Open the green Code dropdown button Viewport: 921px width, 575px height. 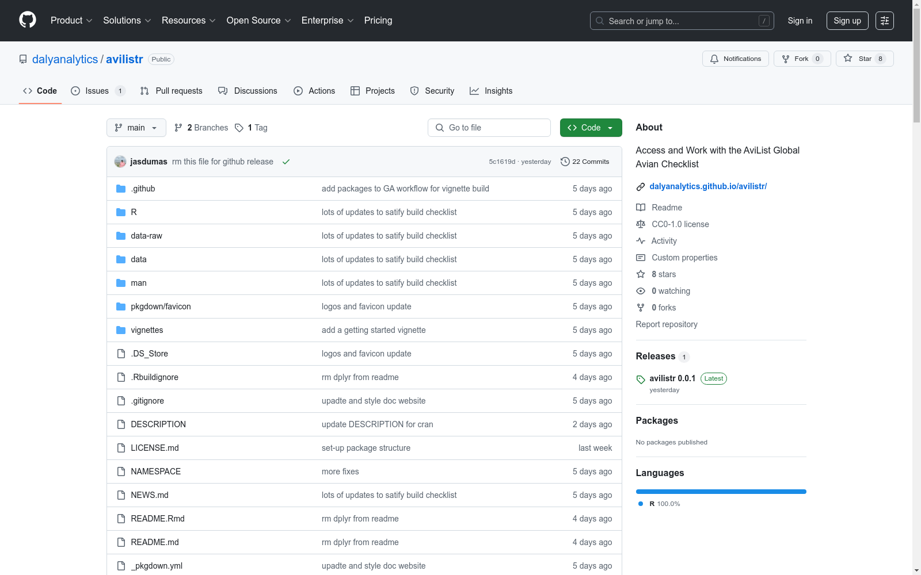(x=591, y=128)
